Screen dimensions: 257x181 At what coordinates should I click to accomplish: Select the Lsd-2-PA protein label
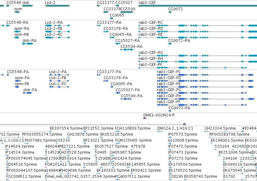point(58,72)
